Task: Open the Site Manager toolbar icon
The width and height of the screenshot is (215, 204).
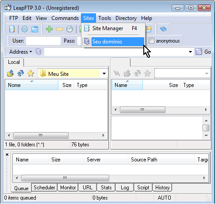Action: pyautogui.click(x=12, y=29)
